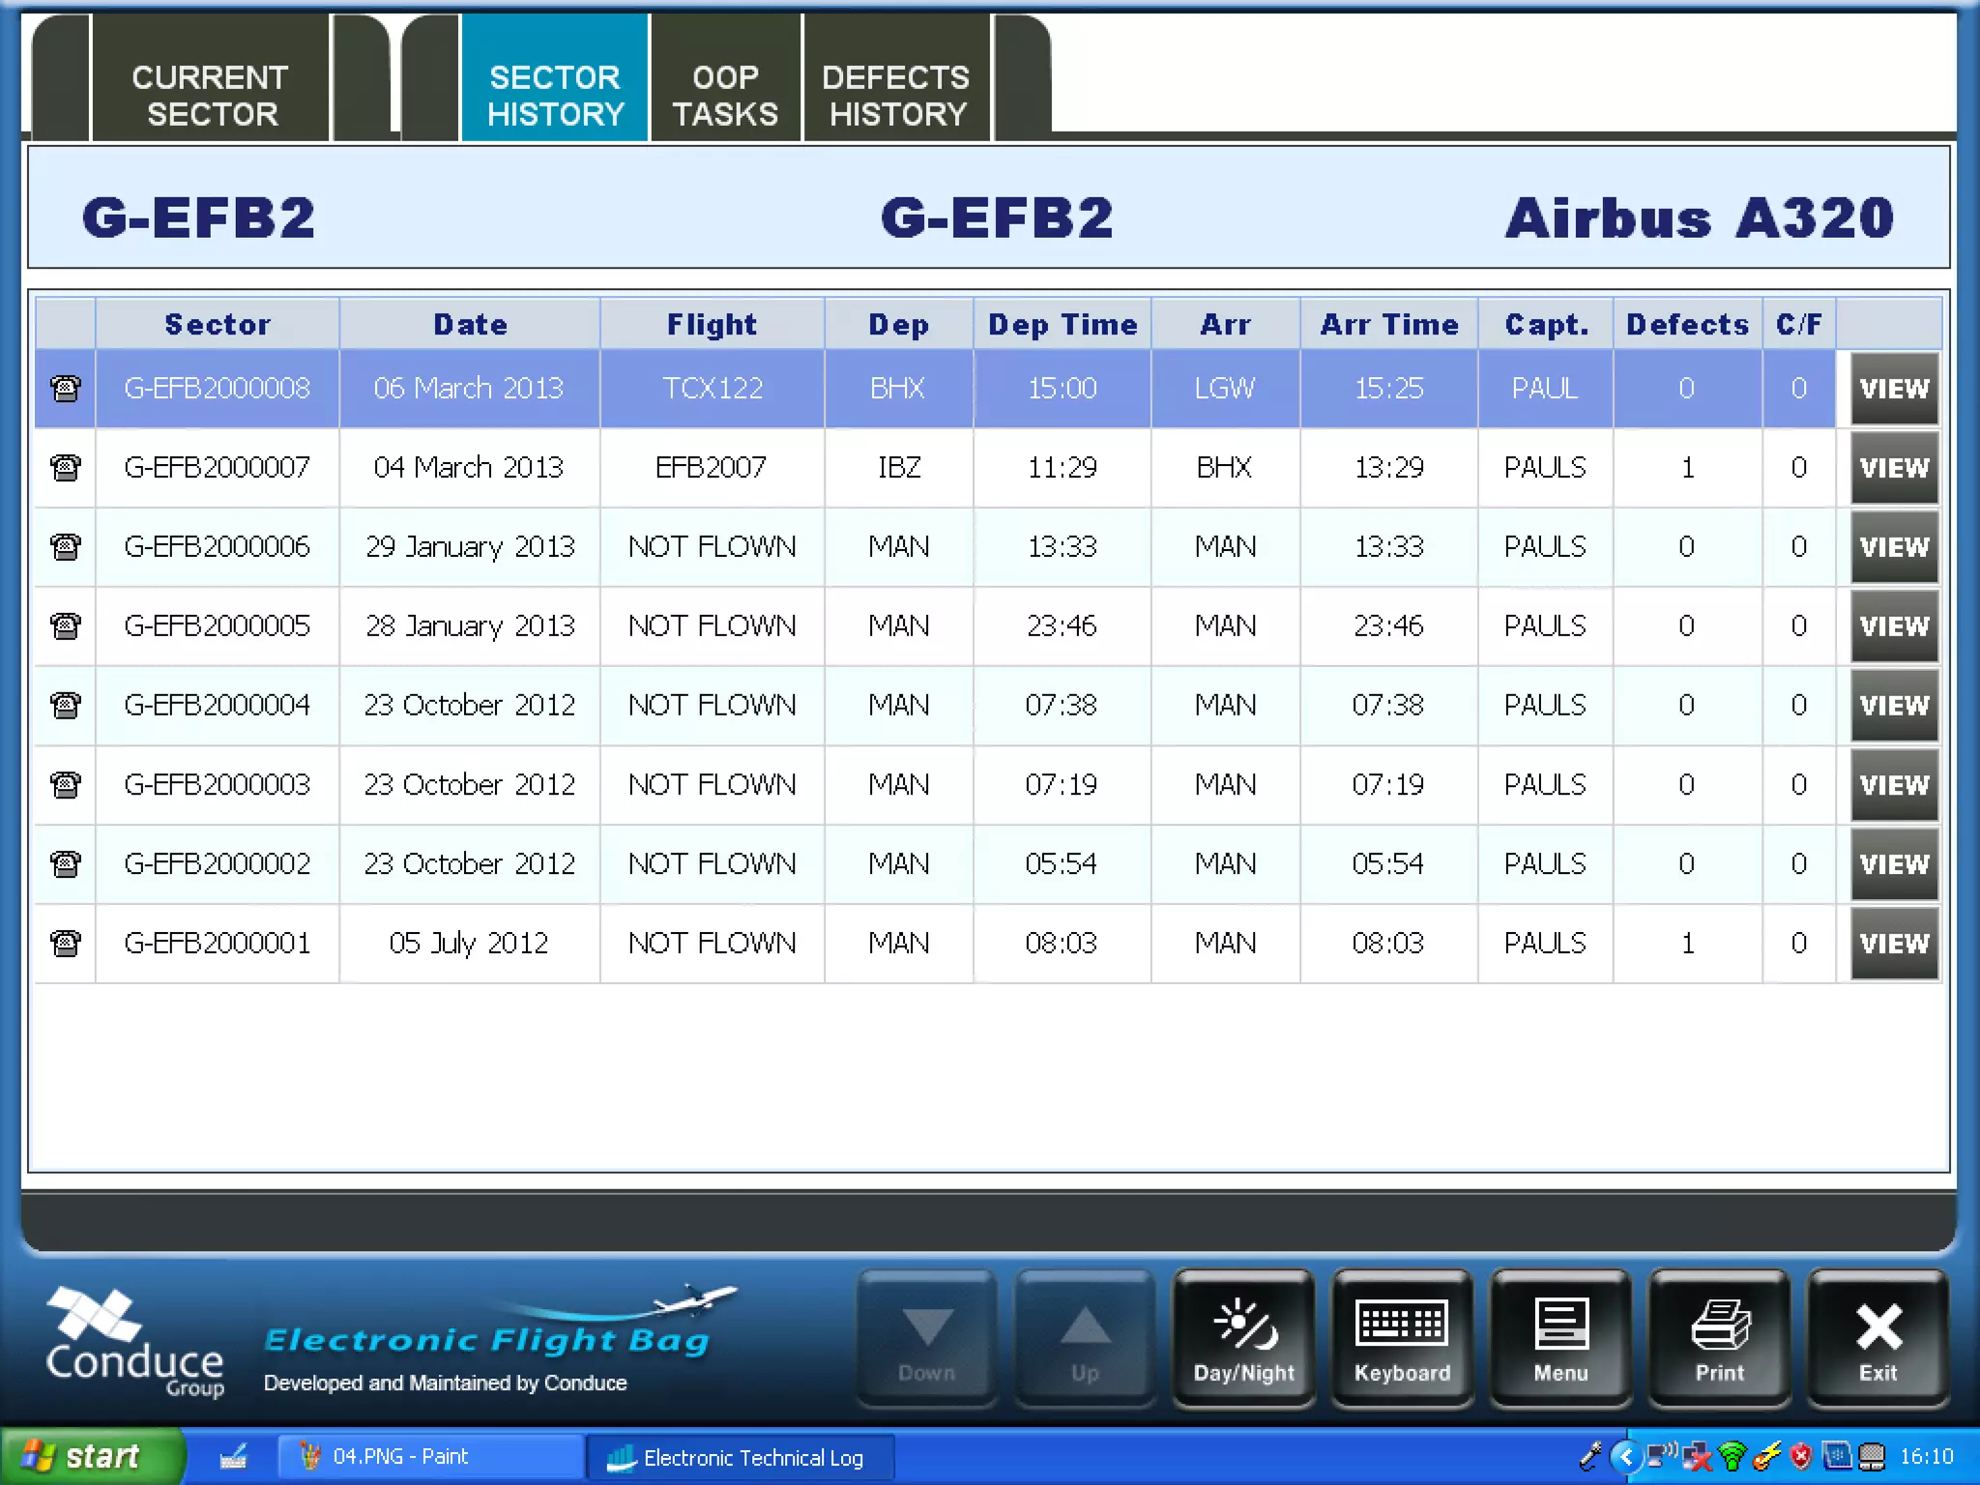Screen dimensions: 1980x1485
Task: Switch to 04.PNG - Paint taskbar window
Action: 430,1457
